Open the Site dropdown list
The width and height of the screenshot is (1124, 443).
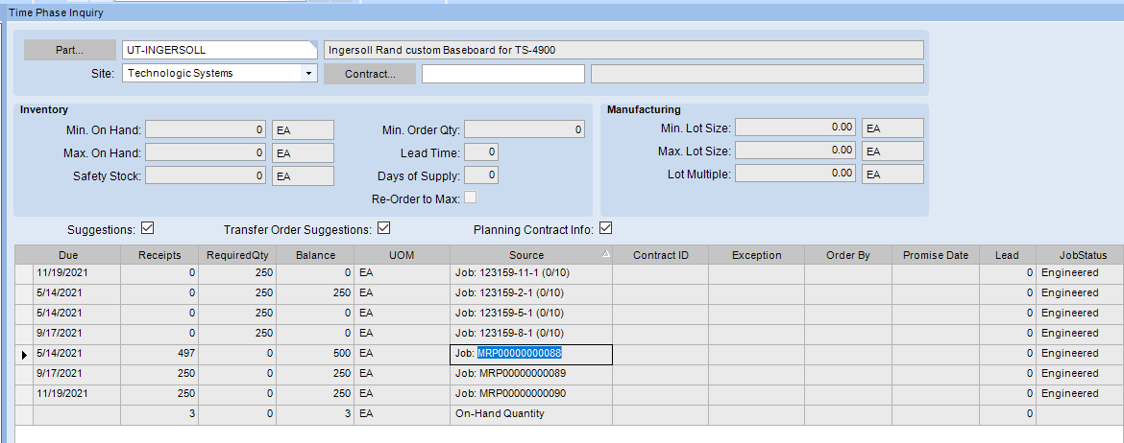[x=309, y=73]
